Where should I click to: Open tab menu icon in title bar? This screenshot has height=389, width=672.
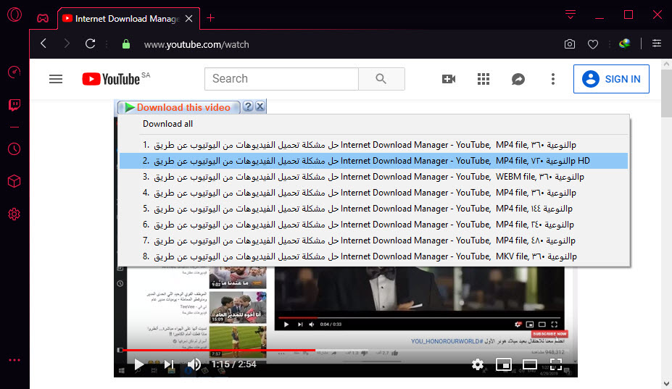(570, 14)
